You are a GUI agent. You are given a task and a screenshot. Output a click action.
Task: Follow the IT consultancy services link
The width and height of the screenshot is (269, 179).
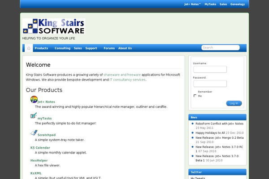(x=127, y=80)
